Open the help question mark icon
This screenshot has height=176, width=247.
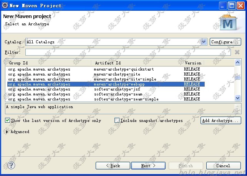coord(11,165)
